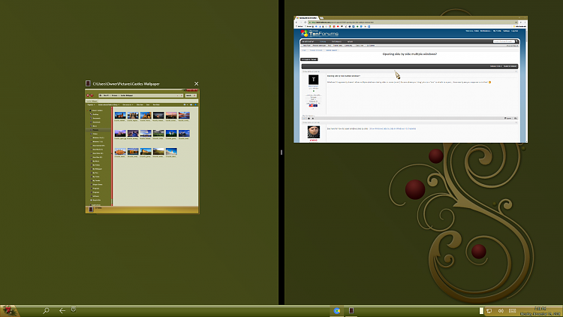Bookmark page with the star icon

click(516, 23)
